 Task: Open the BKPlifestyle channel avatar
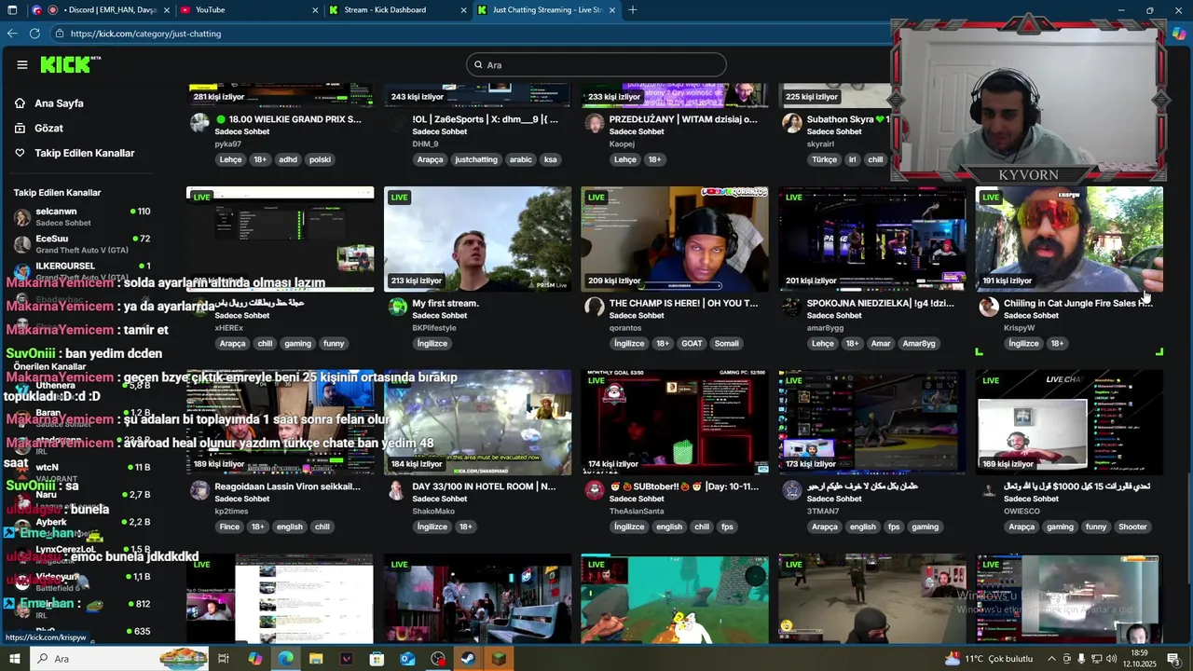[398, 307]
